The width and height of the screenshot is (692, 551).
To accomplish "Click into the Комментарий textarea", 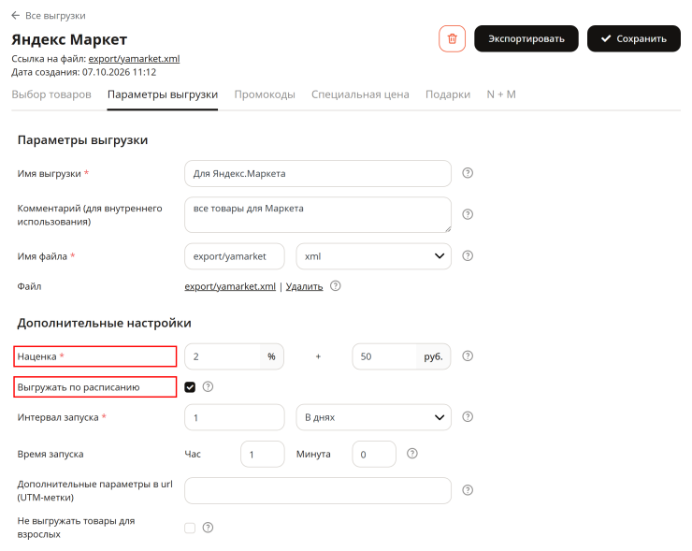I will tap(318, 215).
